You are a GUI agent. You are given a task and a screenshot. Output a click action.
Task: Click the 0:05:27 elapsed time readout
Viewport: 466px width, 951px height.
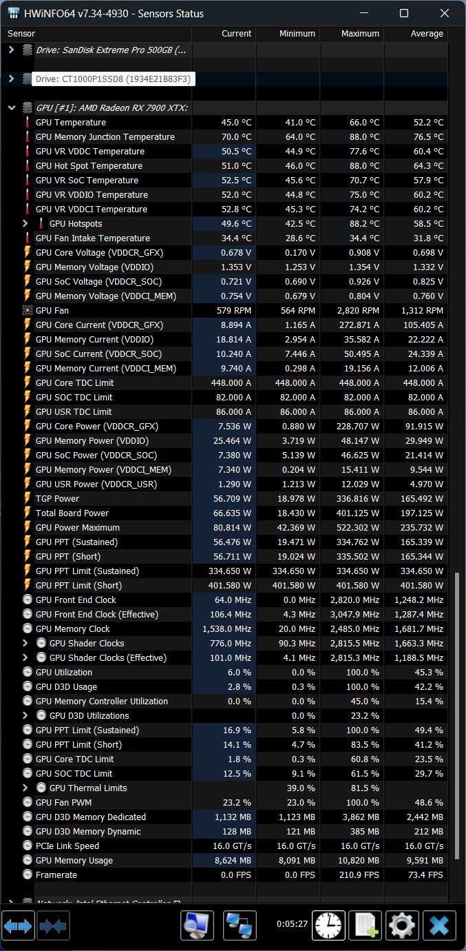point(292,923)
